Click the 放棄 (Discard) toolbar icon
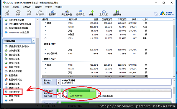The width and height of the screenshot is (177, 109). 18,13
